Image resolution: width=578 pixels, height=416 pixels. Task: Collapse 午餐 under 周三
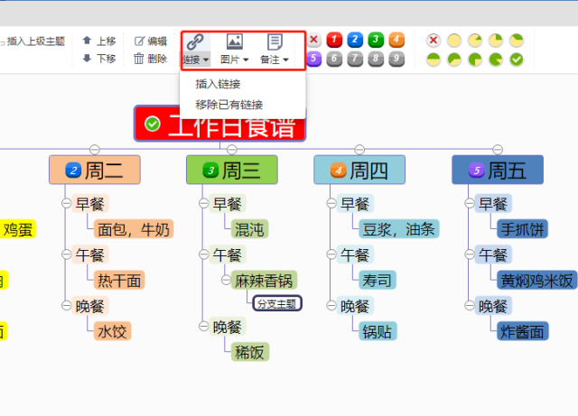click(204, 254)
